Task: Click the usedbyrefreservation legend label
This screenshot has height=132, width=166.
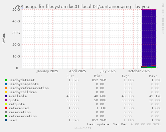Action: coord(29,88)
